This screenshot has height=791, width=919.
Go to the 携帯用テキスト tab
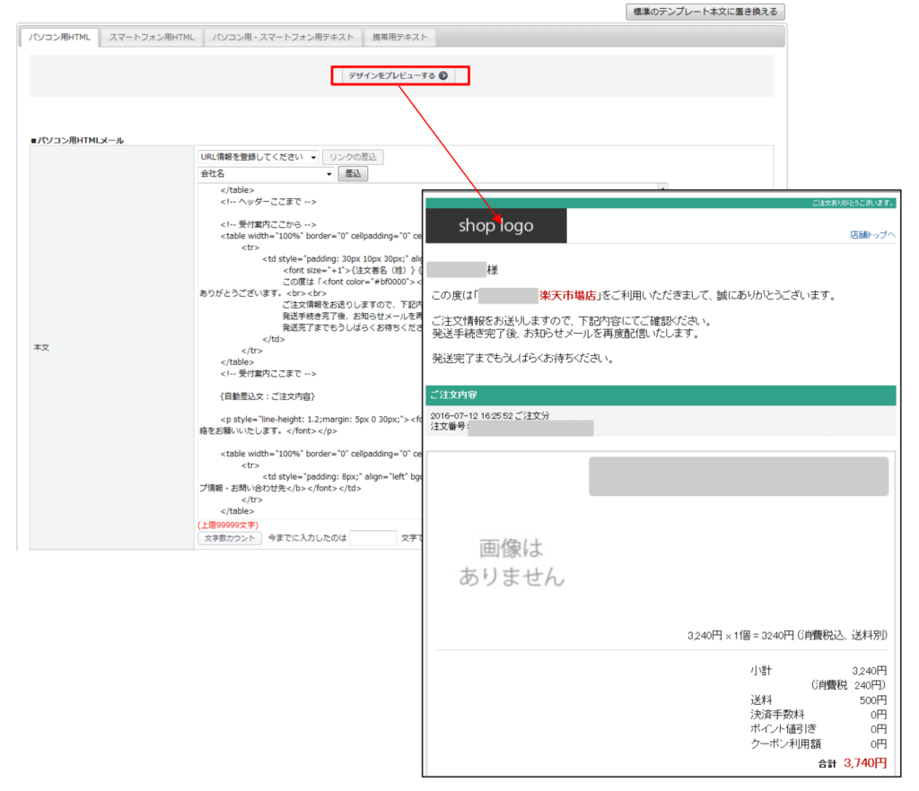pyautogui.click(x=399, y=38)
